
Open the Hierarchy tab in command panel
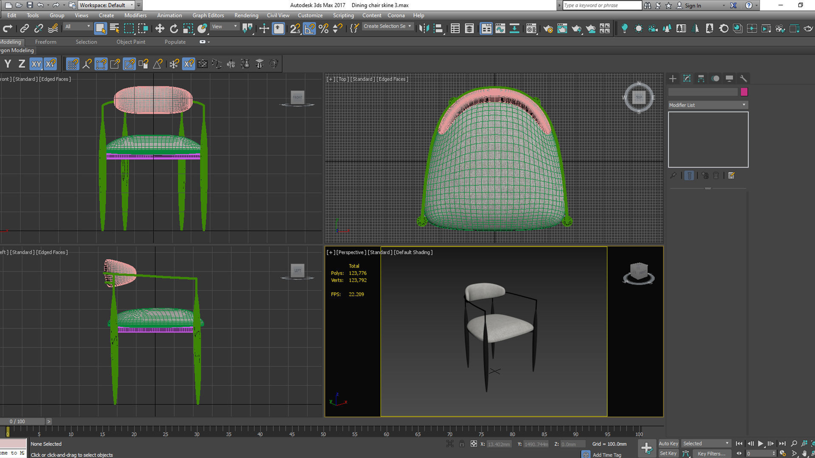pos(701,78)
